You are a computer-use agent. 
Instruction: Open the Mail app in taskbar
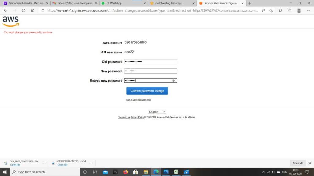tap(105, 172)
